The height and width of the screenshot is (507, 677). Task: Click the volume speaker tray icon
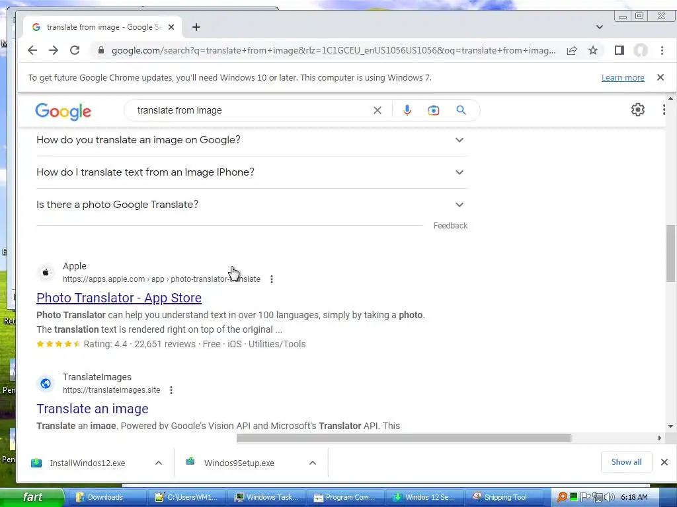(609, 498)
